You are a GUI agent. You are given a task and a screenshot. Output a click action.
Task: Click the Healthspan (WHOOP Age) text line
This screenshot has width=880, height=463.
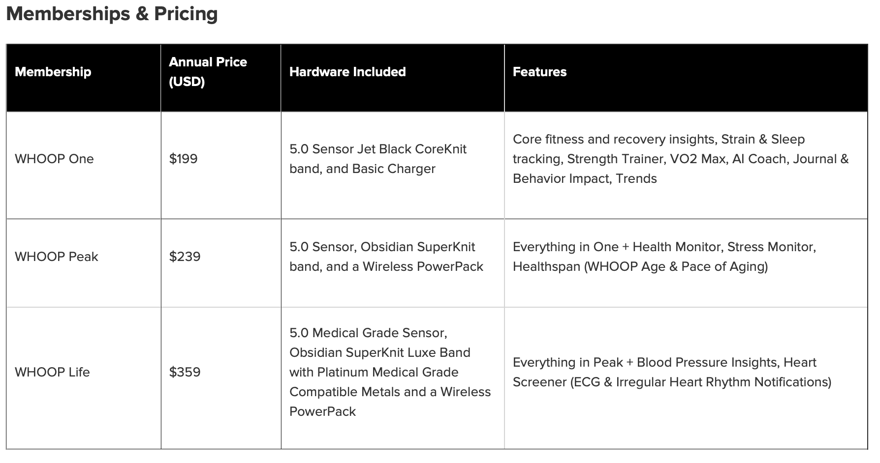640,266
